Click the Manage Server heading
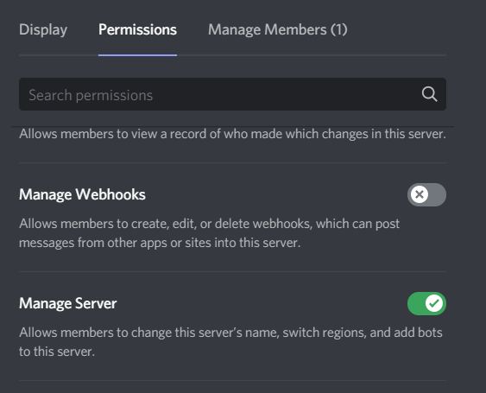Screen dimensions: 486x393 click(68, 303)
